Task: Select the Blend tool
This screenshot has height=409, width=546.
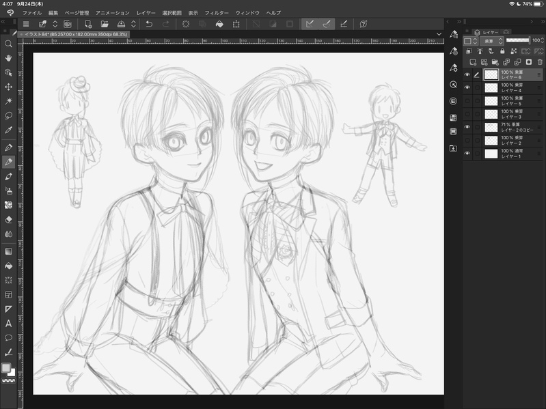Action: click(8, 234)
